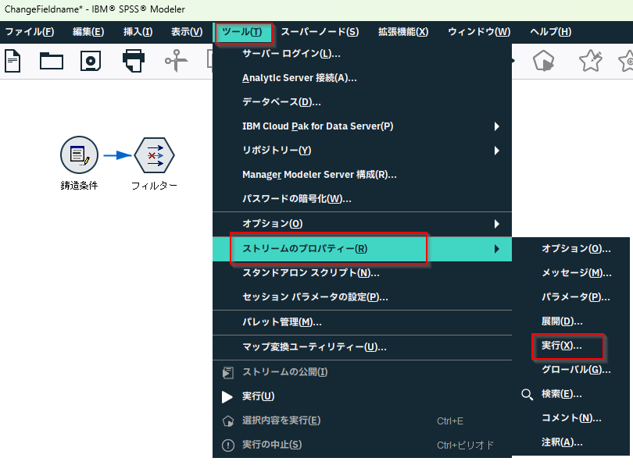Click ストリームの公開(I) menu entry
This screenshot has height=465, width=633.
[x=362, y=372]
